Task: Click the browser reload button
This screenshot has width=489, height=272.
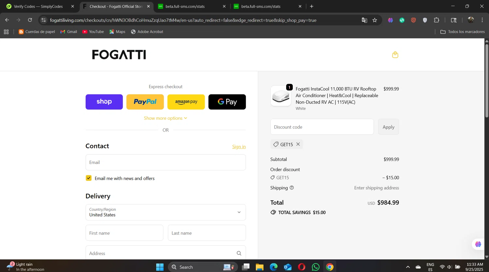Action: pos(30,20)
